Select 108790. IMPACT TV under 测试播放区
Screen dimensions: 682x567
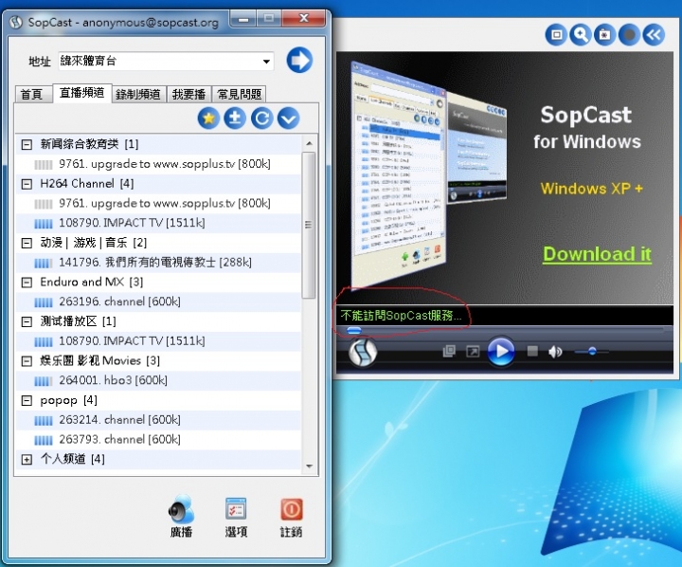pyautogui.click(x=158, y=341)
